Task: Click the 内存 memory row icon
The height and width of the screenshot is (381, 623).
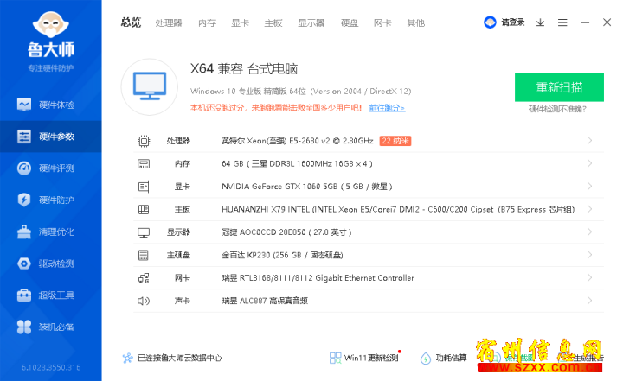Action: pyautogui.click(x=144, y=163)
